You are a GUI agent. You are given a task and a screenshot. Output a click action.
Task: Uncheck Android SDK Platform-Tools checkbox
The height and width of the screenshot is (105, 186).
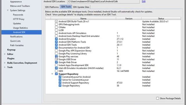pos(56,42)
